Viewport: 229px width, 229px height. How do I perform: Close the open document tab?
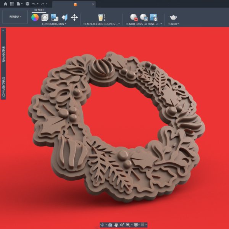click(93, 5)
